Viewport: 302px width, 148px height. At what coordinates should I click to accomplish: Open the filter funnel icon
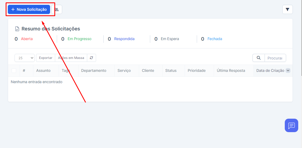coord(287,9)
